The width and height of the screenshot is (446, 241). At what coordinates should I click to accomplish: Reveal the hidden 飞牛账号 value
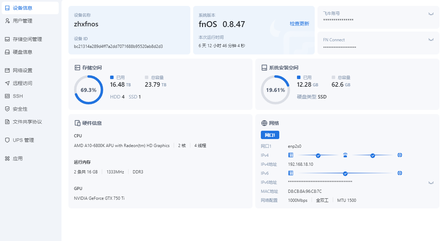coord(431,14)
